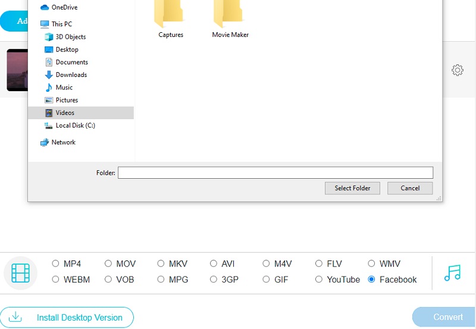Select the MP4 format radio button
This screenshot has height=329, width=476.
click(x=55, y=263)
